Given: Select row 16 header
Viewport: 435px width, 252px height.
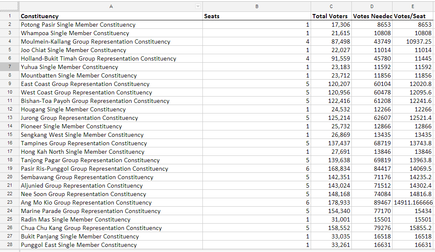Looking at the screenshot, I should click(9, 143).
